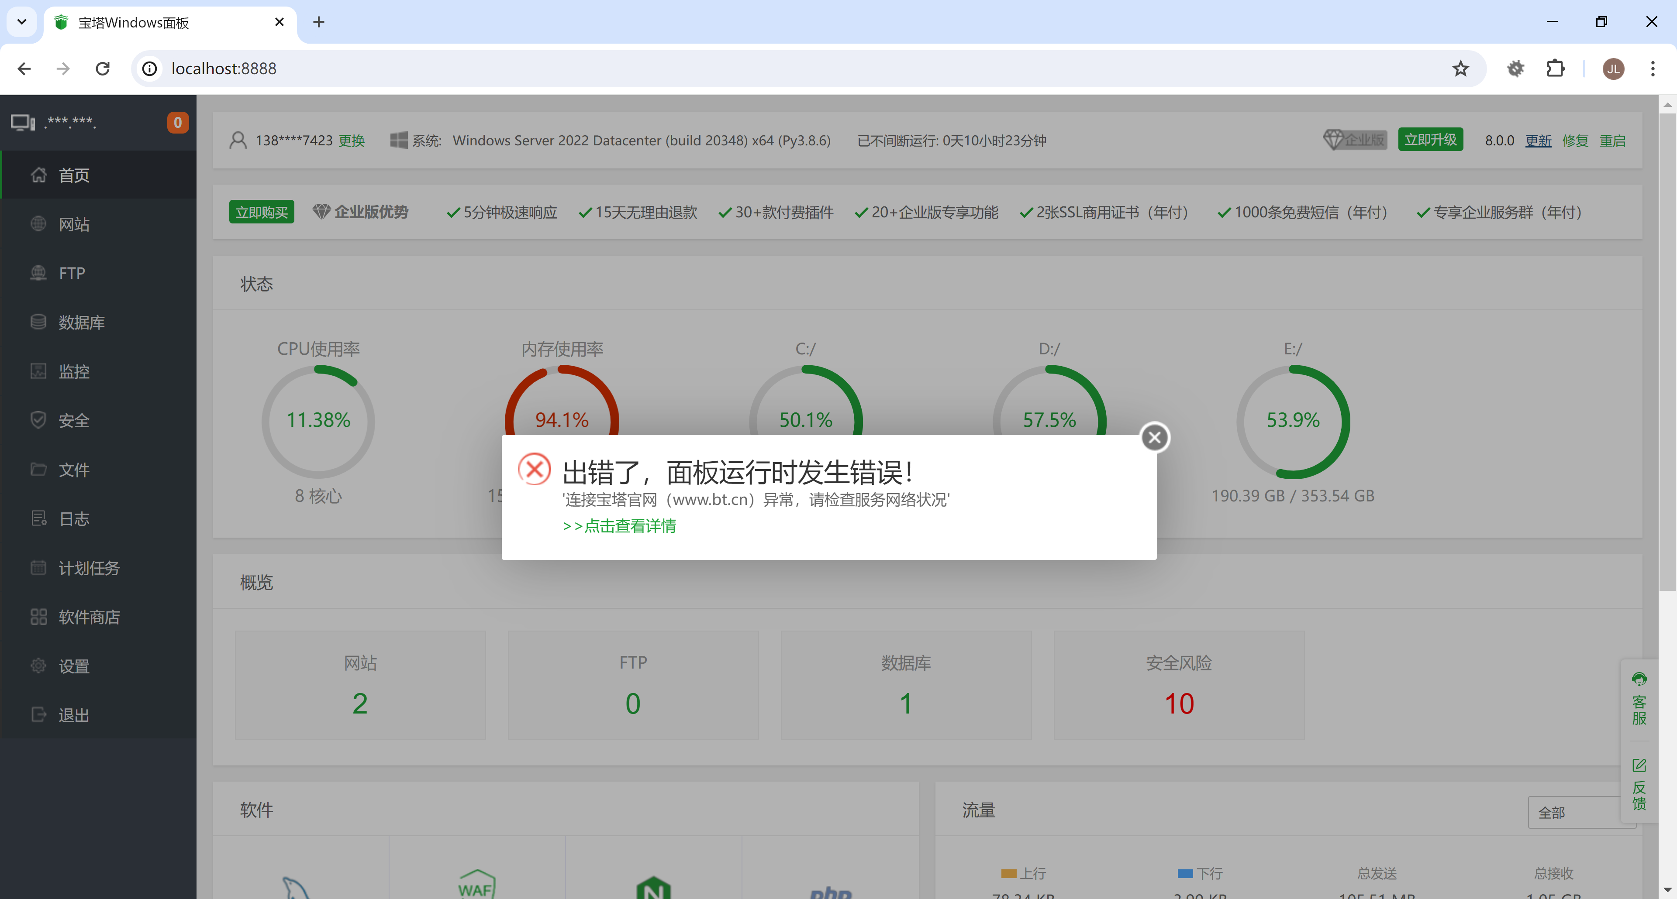Click the CPU使用率 11.38% gauge

click(318, 421)
